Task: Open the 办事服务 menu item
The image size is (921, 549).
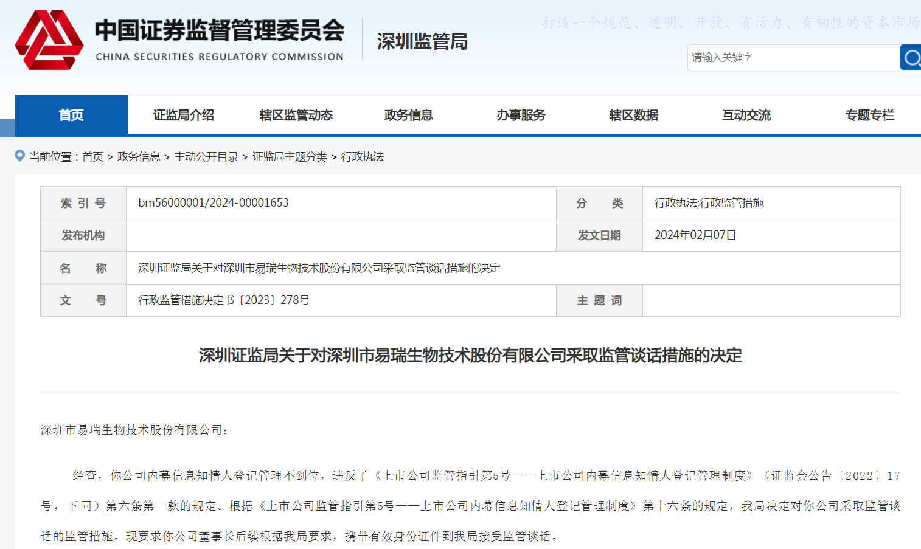Action: click(x=521, y=115)
